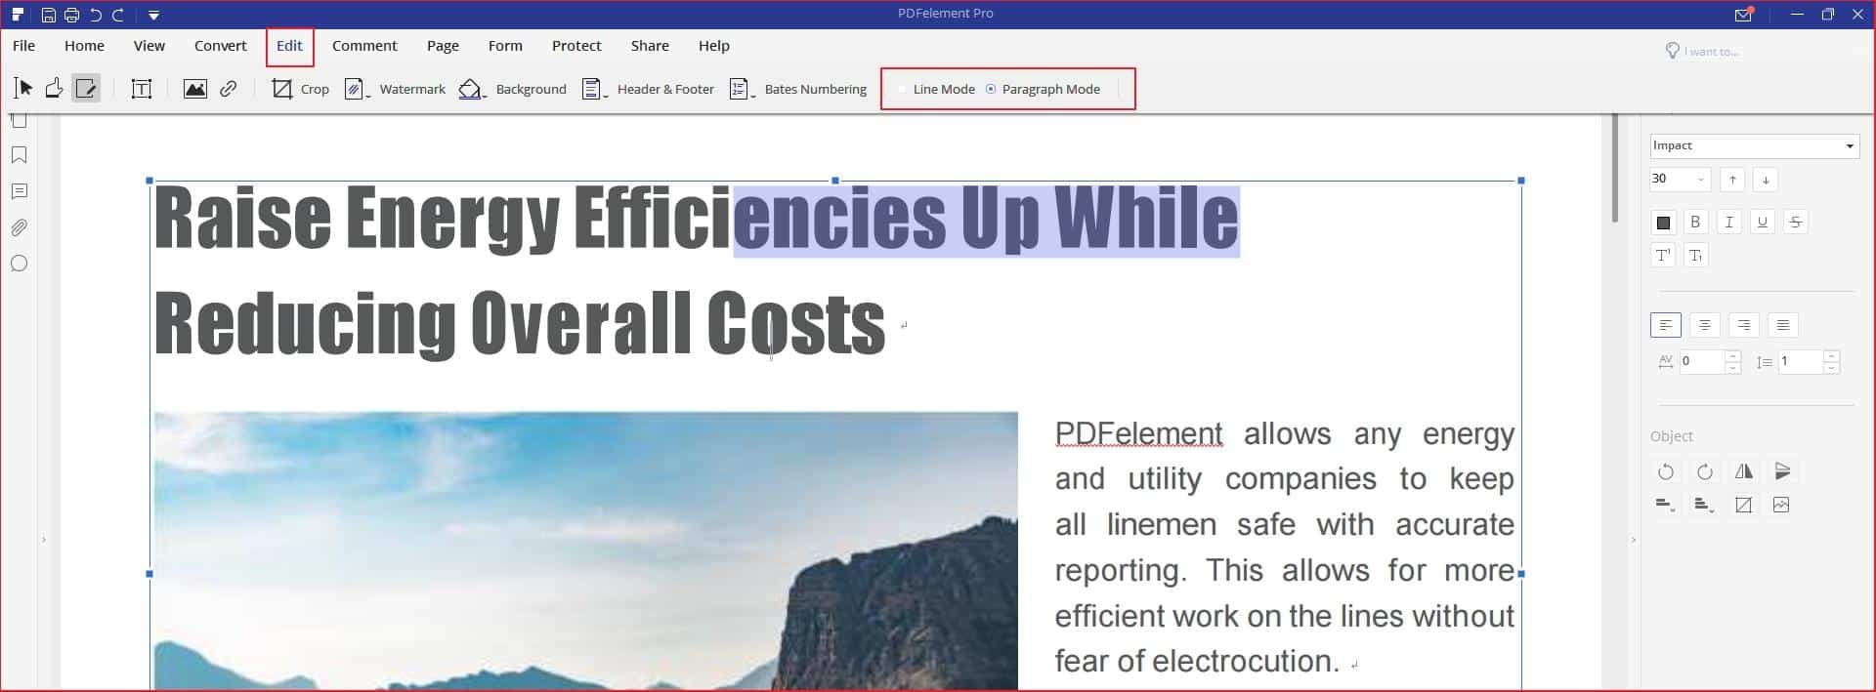
Task: Select the Paragraph Mode radio button
Action: coord(991,89)
